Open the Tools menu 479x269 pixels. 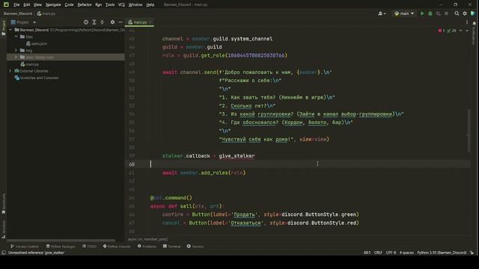(110, 4)
